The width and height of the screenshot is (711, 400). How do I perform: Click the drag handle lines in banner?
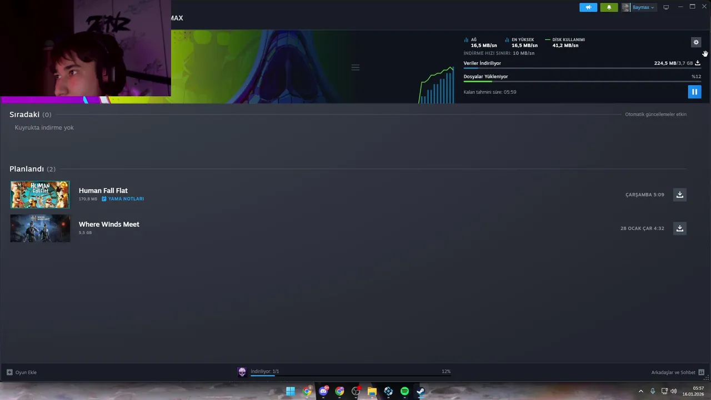click(355, 68)
